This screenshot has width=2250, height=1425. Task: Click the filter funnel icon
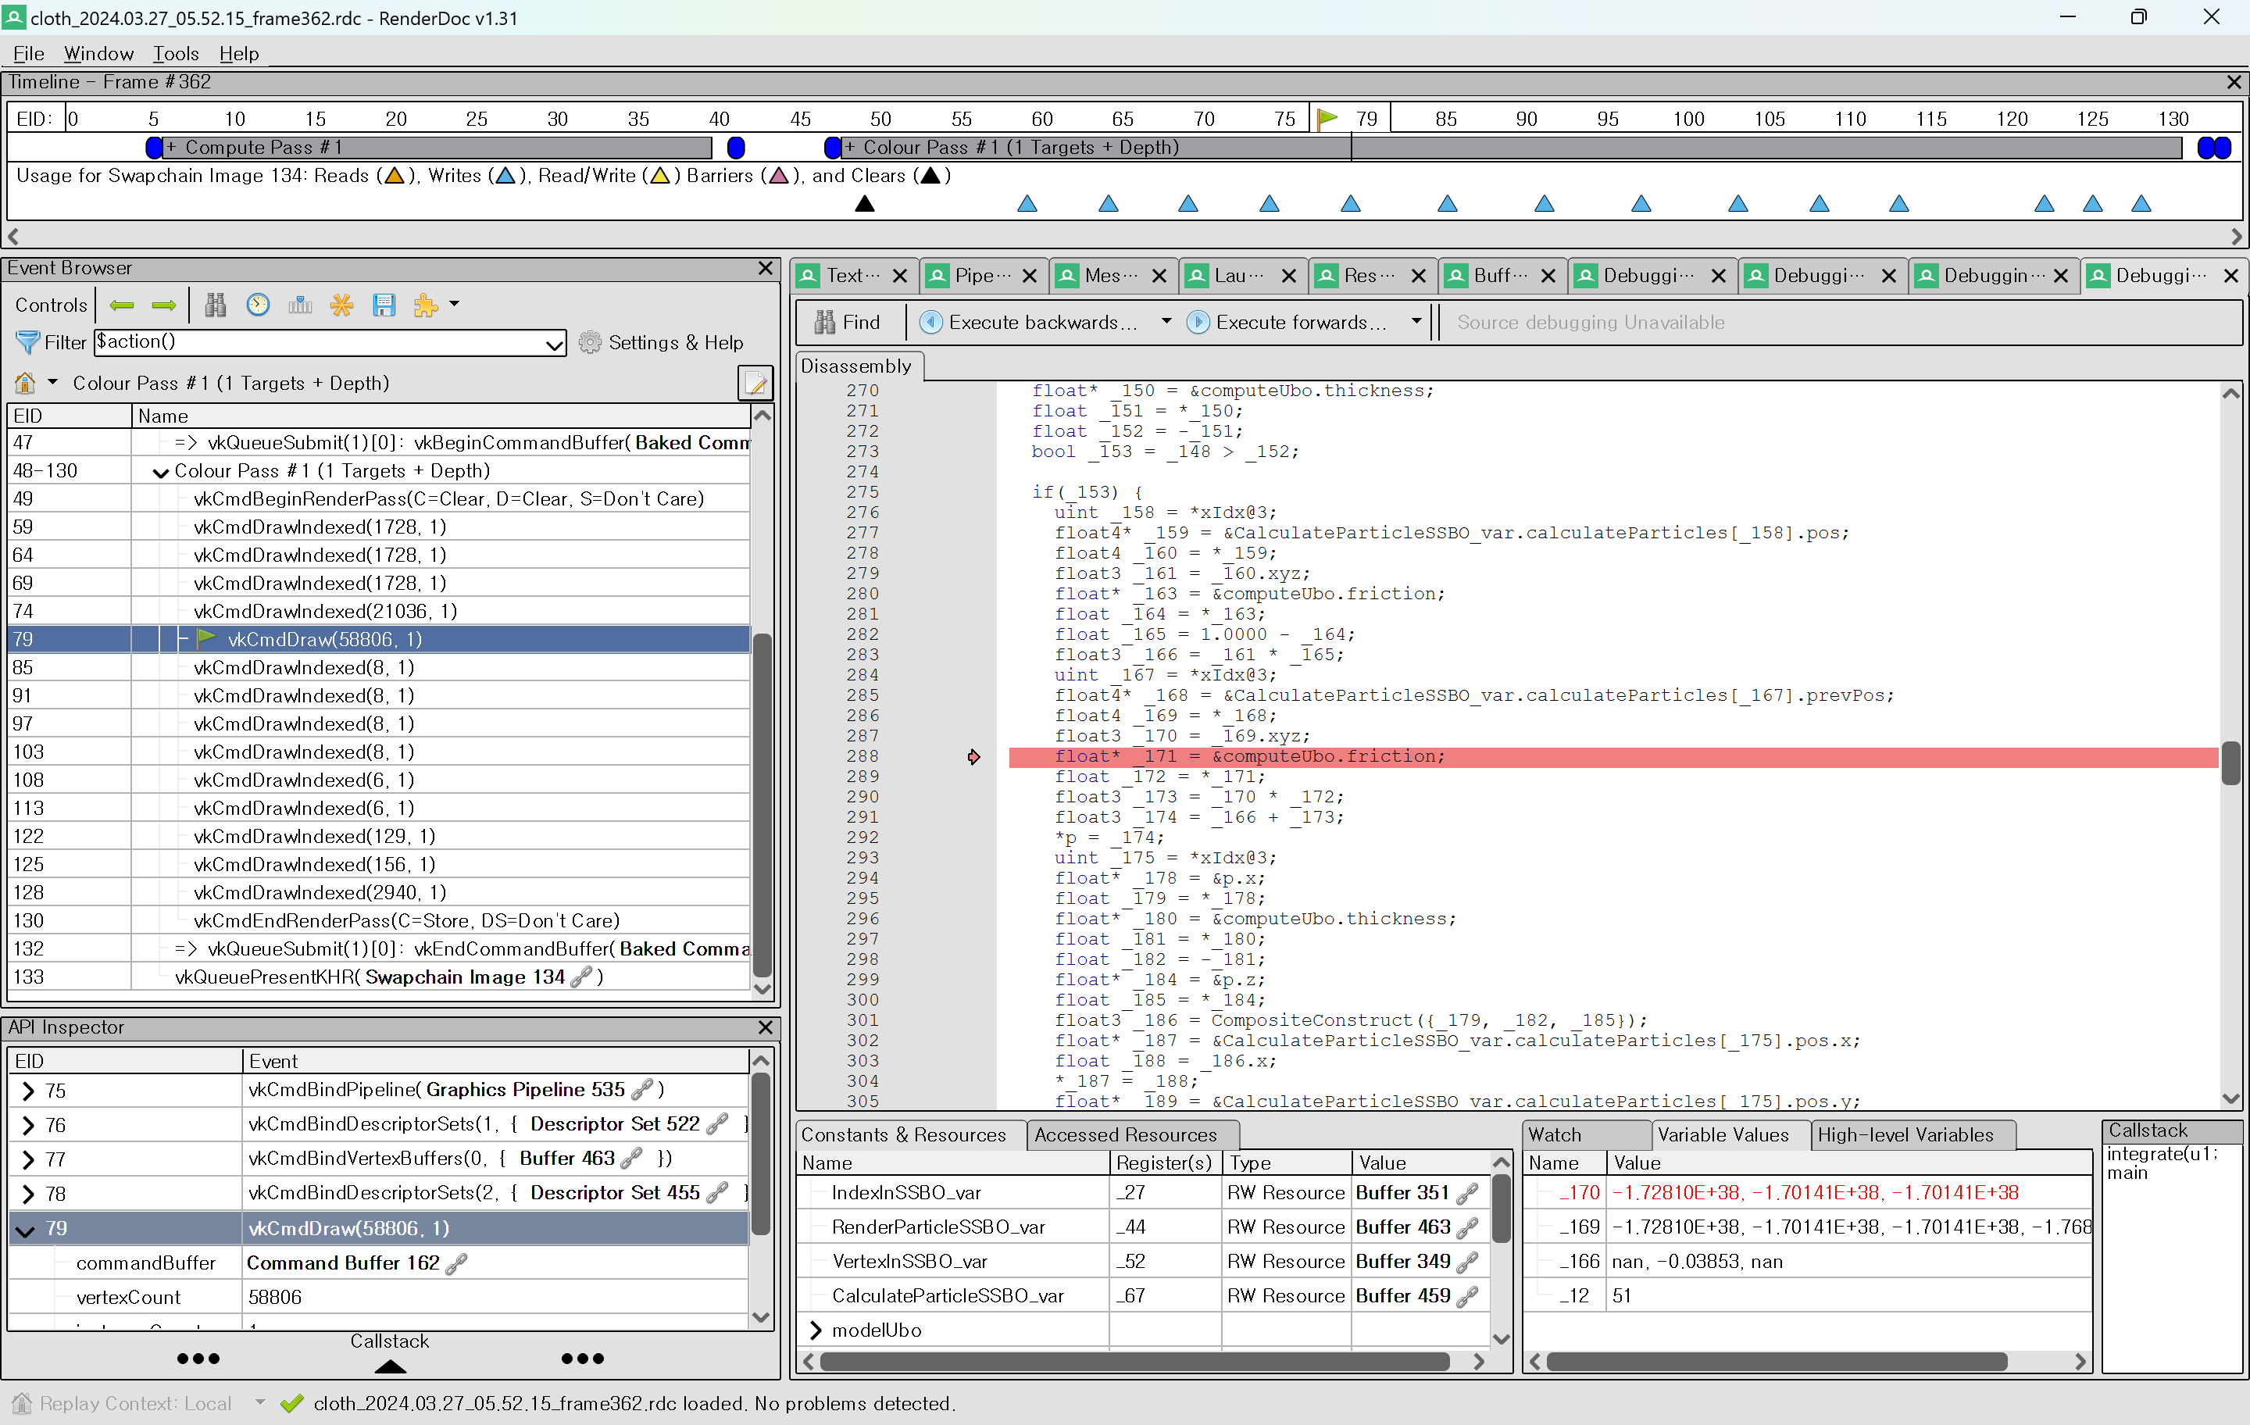(28, 343)
